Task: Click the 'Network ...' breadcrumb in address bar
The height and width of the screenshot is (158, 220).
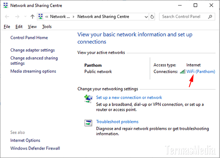Action: (60, 16)
